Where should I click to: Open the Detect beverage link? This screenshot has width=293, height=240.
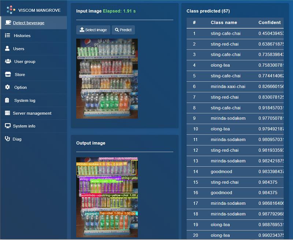(29, 23)
